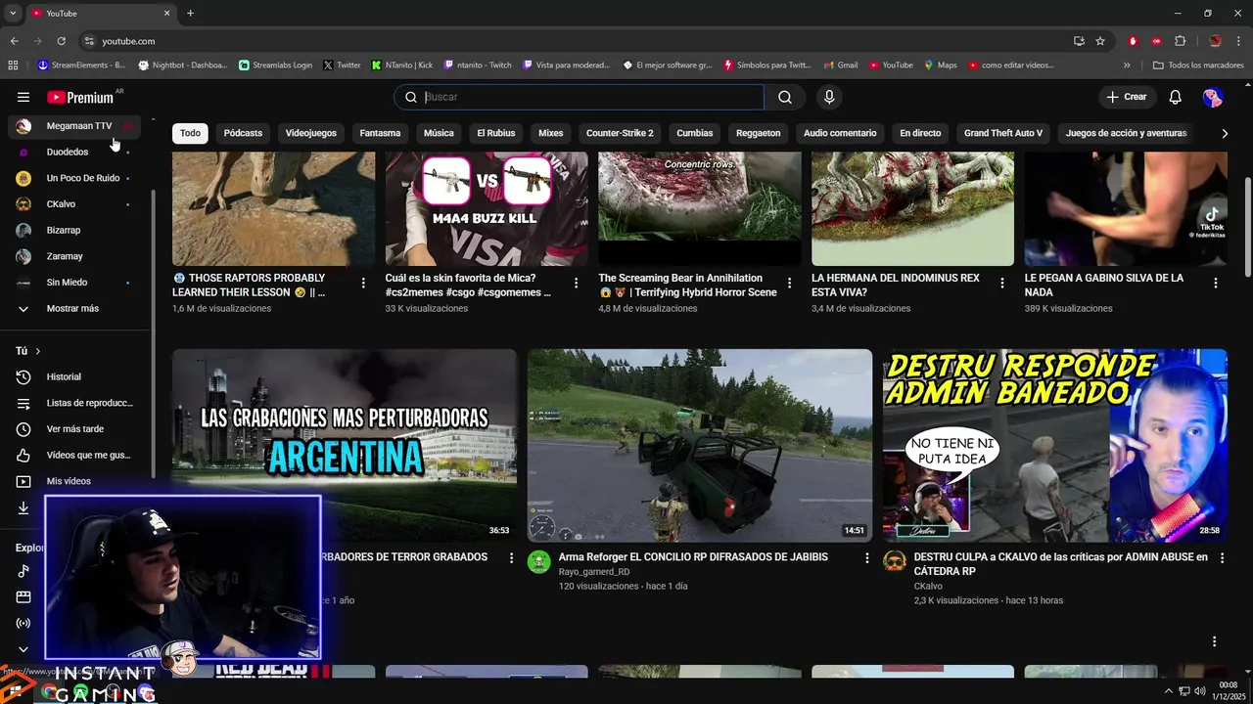Screen dimensions: 1253x704
Task: Expand Mostrar más subscriptions list
Action: (76, 309)
